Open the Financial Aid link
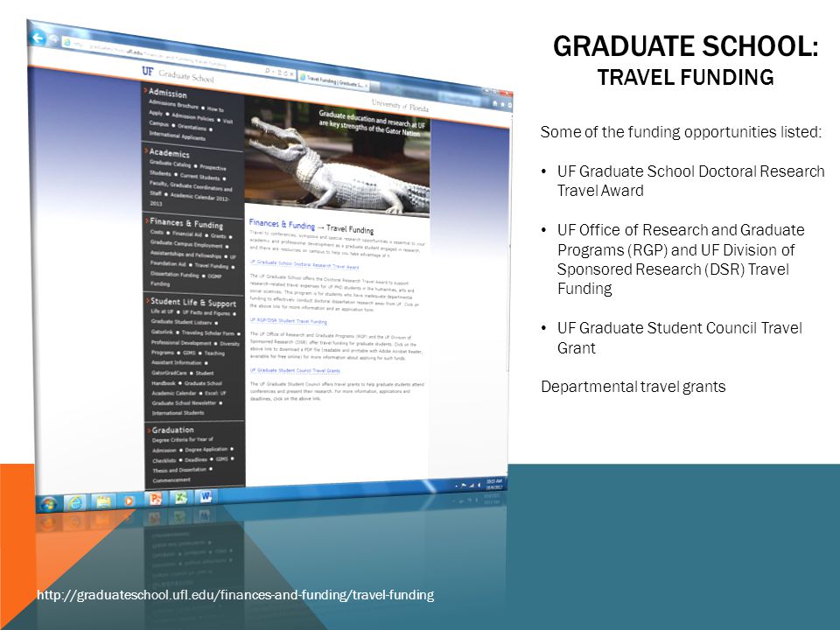 coord(187,234)
